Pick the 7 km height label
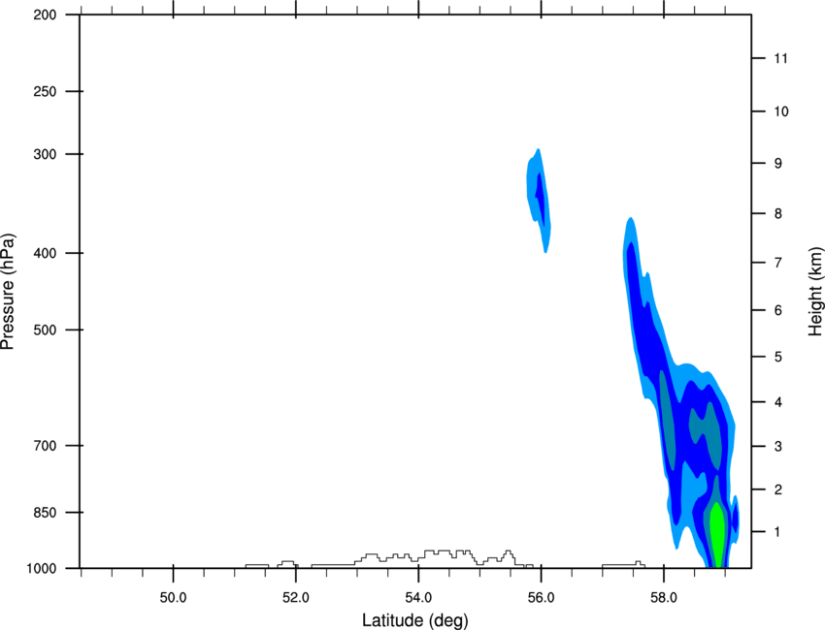 click(777, 263)
